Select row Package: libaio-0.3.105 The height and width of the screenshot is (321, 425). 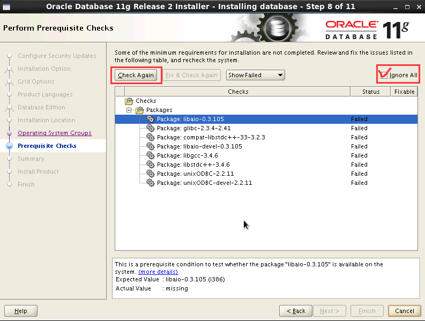(x=266, y=119)
